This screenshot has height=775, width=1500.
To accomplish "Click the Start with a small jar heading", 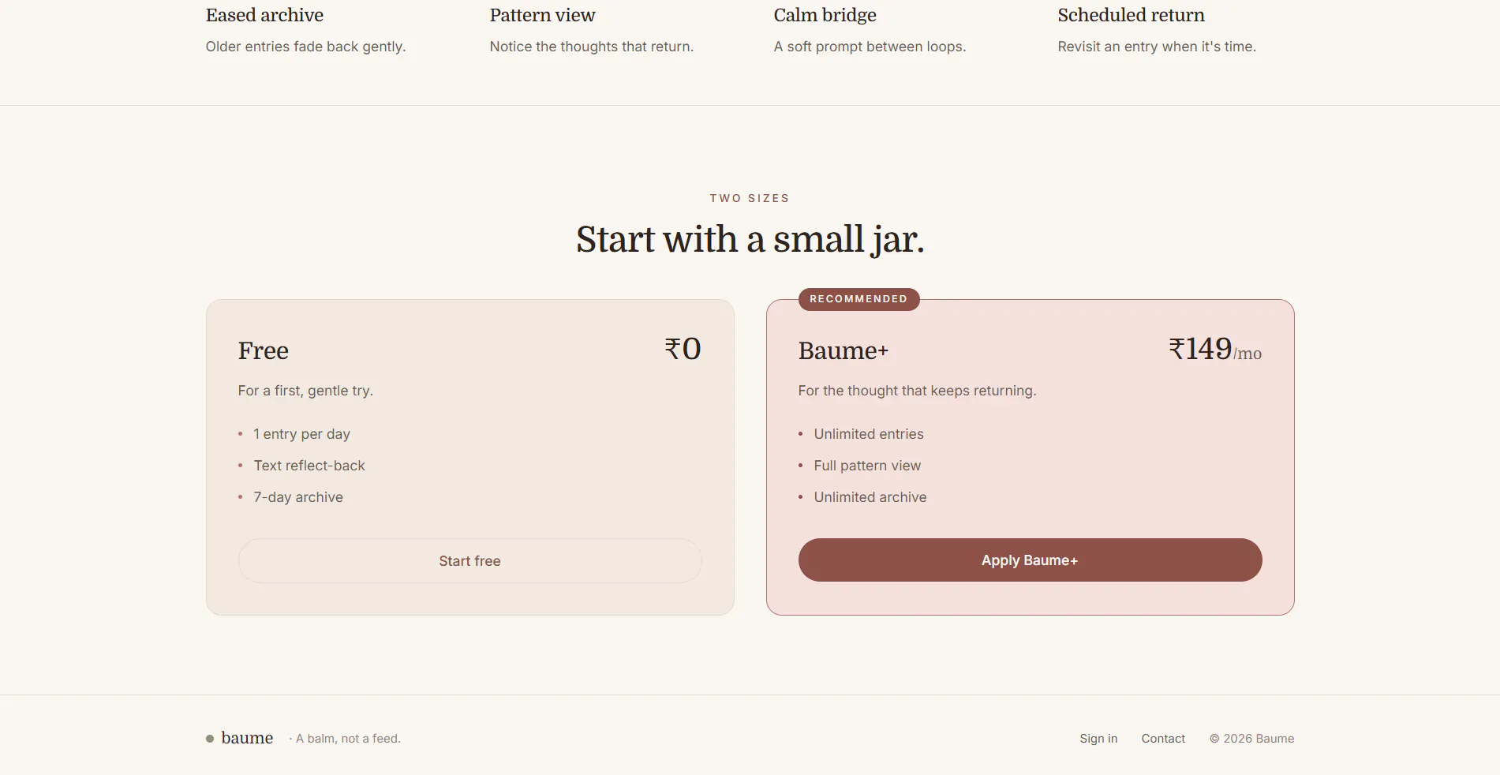I will point(750,239).
